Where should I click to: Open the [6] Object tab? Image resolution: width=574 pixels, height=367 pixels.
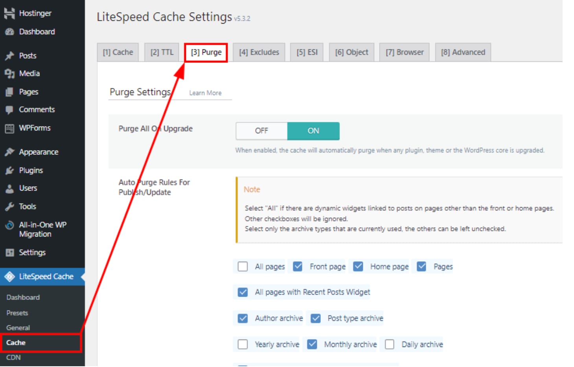pos(351,52)
